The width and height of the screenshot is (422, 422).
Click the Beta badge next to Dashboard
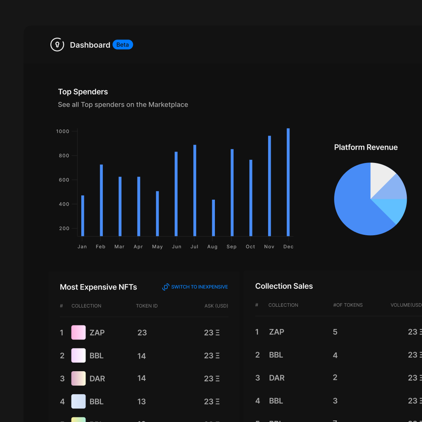123,45
